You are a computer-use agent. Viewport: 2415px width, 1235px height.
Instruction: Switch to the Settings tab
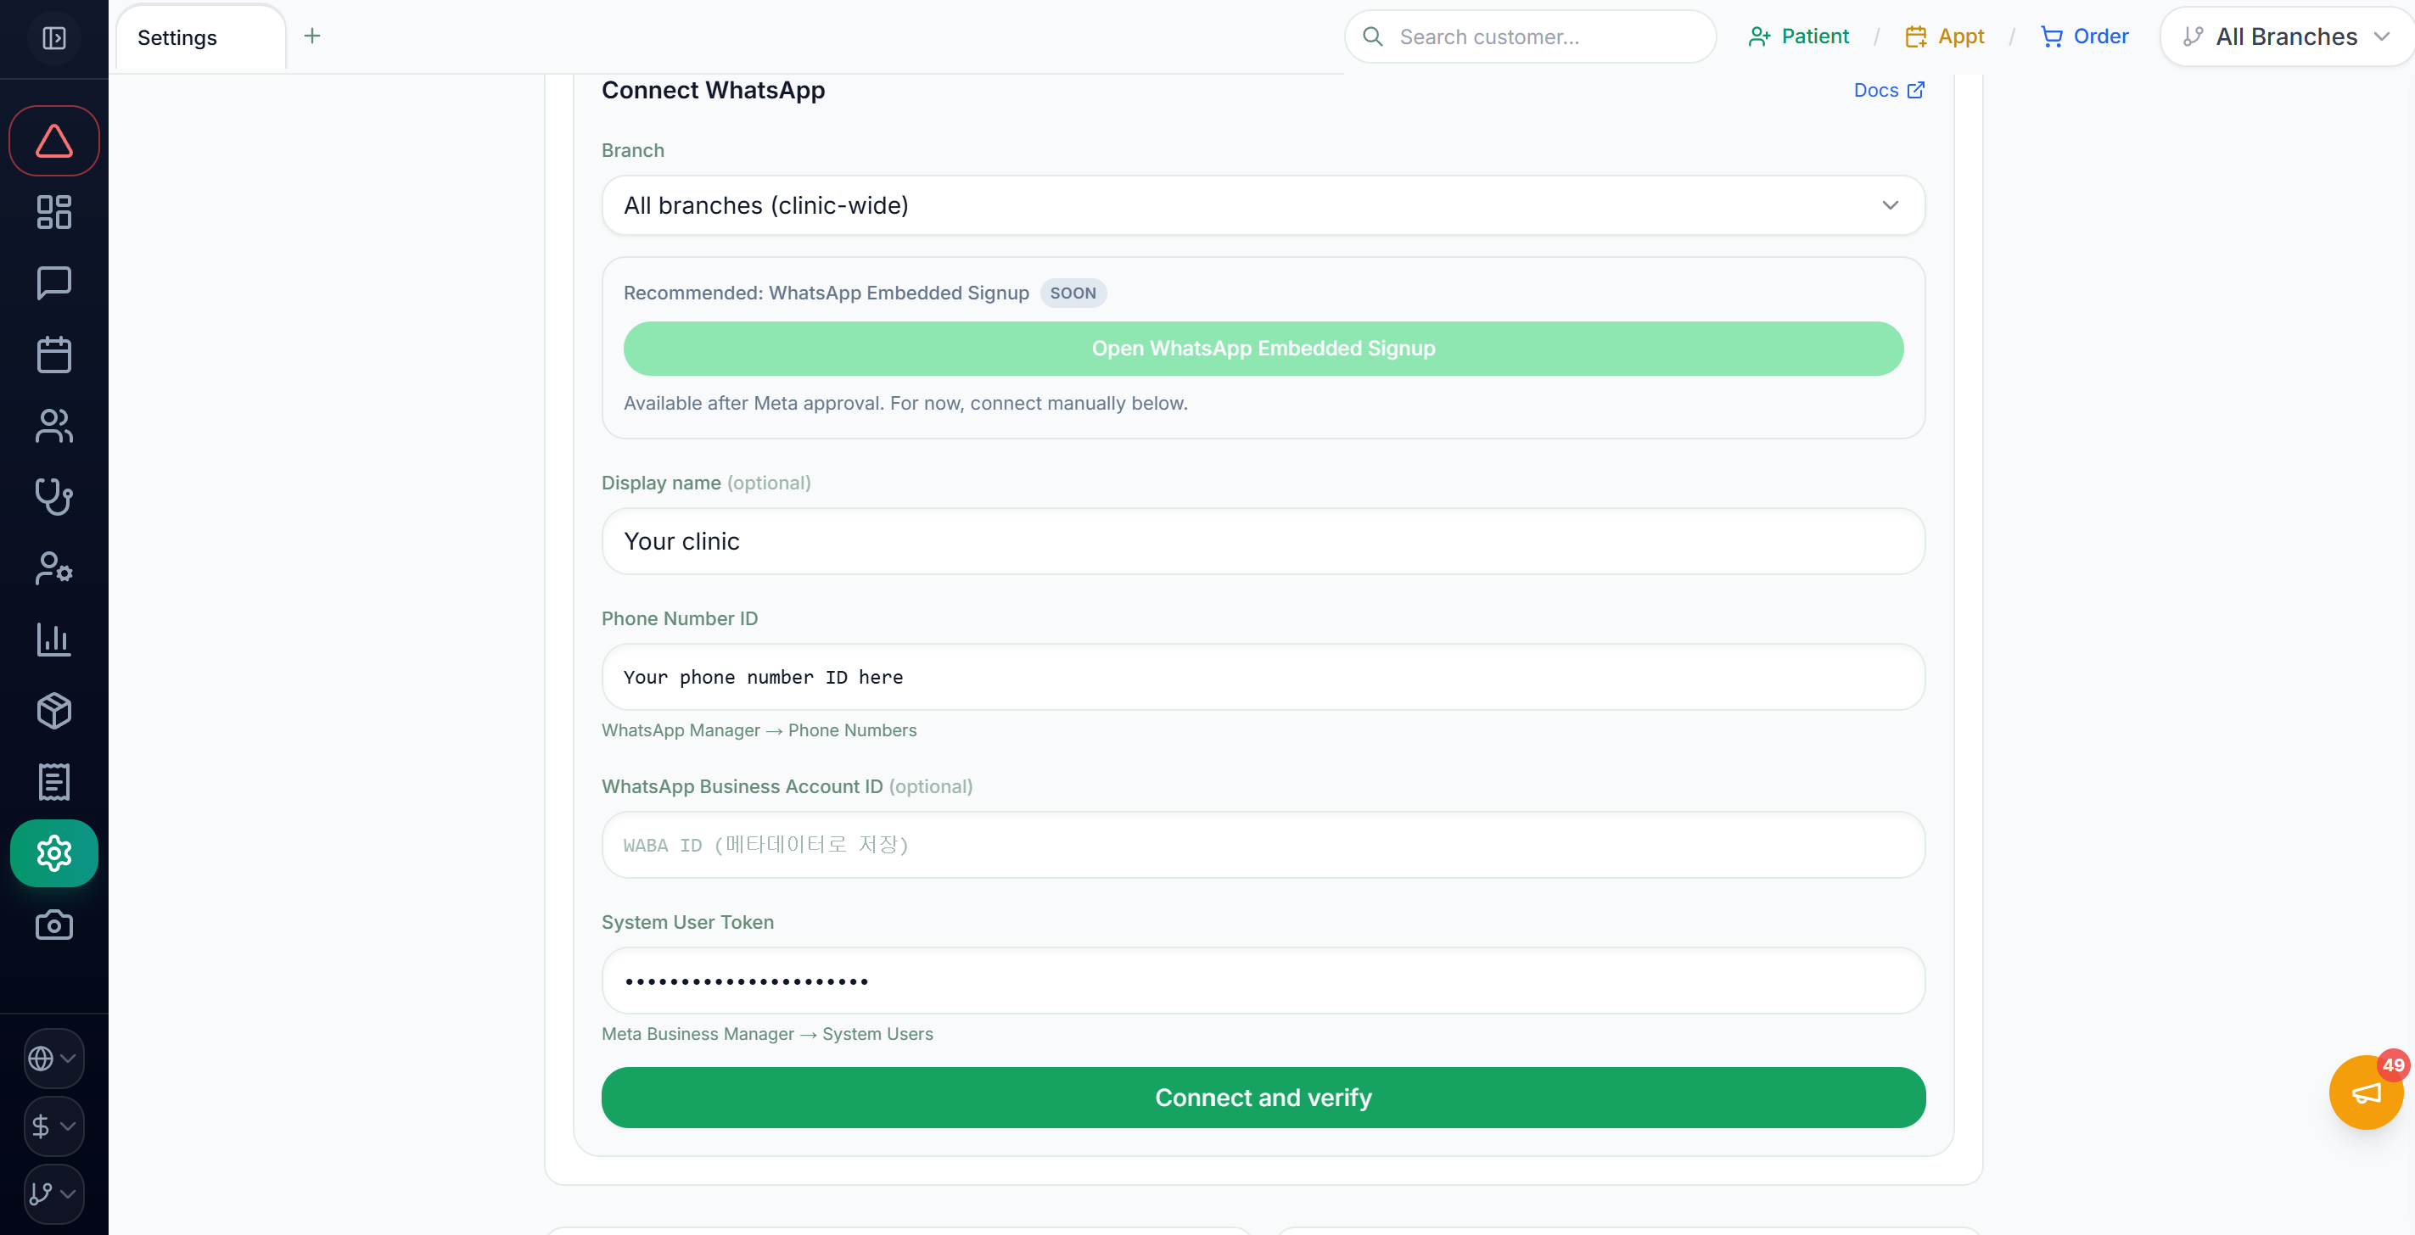tap(199, 37)
